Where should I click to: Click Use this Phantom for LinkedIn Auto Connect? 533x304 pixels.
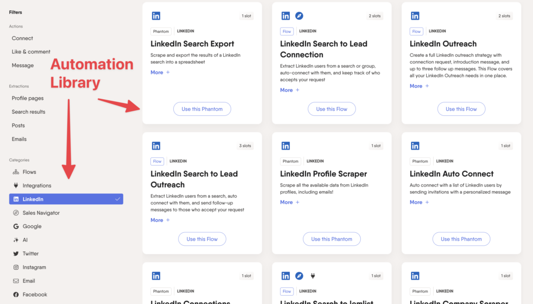point(461,239)
